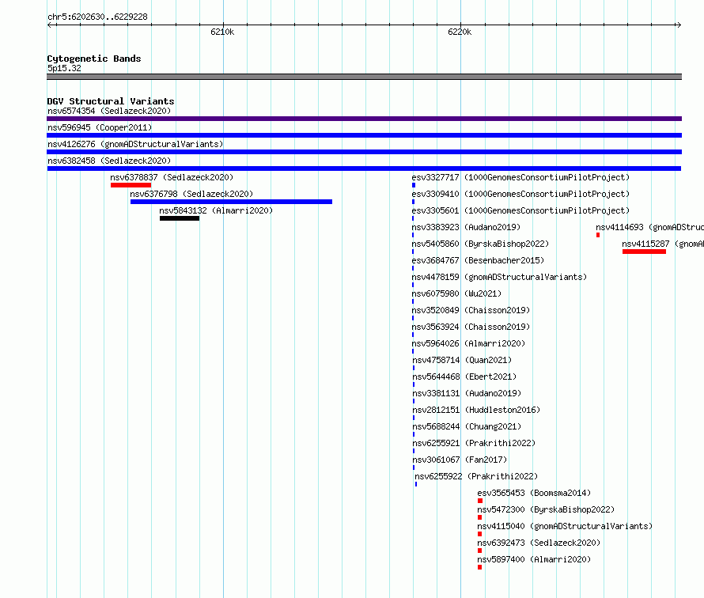704x598 pixels.
Task: Open the nsv4115287 variant label
Action: click(663, 244)
